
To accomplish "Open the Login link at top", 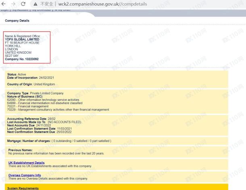I will (x=4, y=10).
